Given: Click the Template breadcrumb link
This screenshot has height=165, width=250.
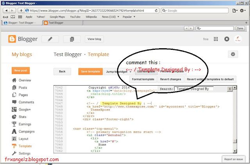Looking at the screenshot, I should click(98, 54).
